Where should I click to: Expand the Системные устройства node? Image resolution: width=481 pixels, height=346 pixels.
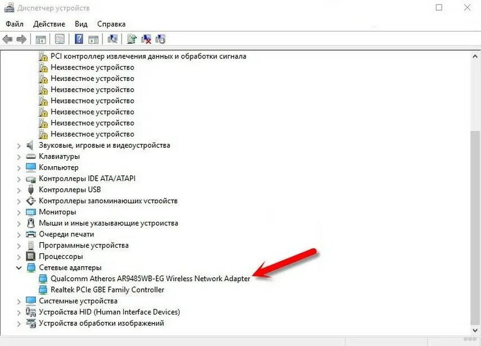pos(19,301)
